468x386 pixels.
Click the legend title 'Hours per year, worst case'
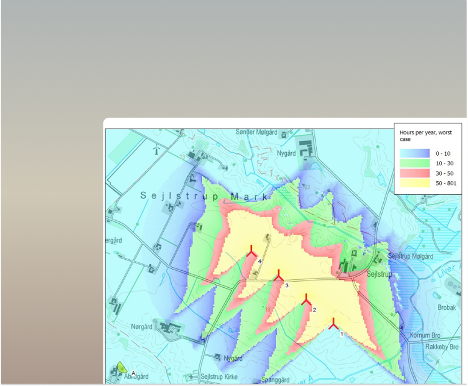pyautogui.click(x=425, y=136)
